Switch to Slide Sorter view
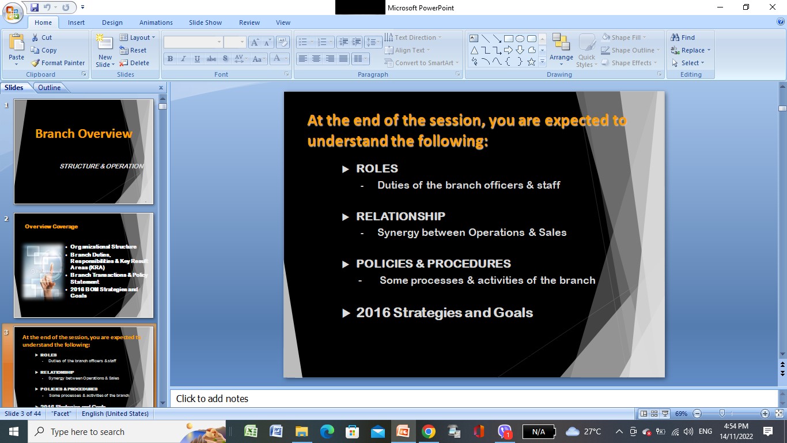 [x=655, y=414]
